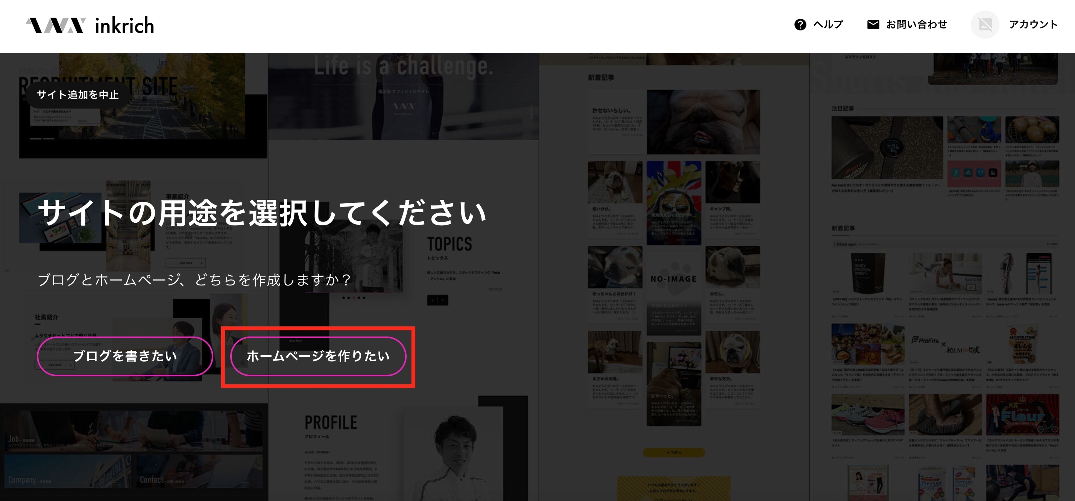Choose ブログを書きたい button
Image resolution: width=1075 pixels, height=501 pixels.
coord(125,356)
